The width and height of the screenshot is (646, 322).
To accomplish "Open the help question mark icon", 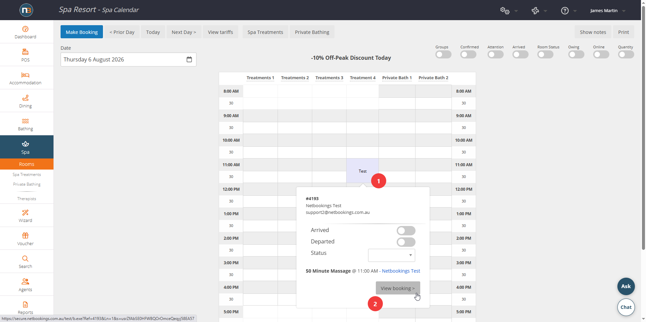I will coord(565,11).
